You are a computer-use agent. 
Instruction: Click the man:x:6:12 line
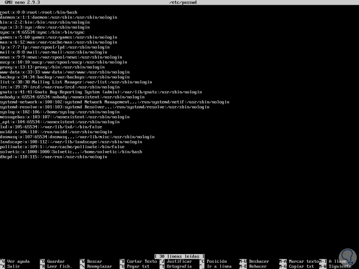(x=59, y=42)
